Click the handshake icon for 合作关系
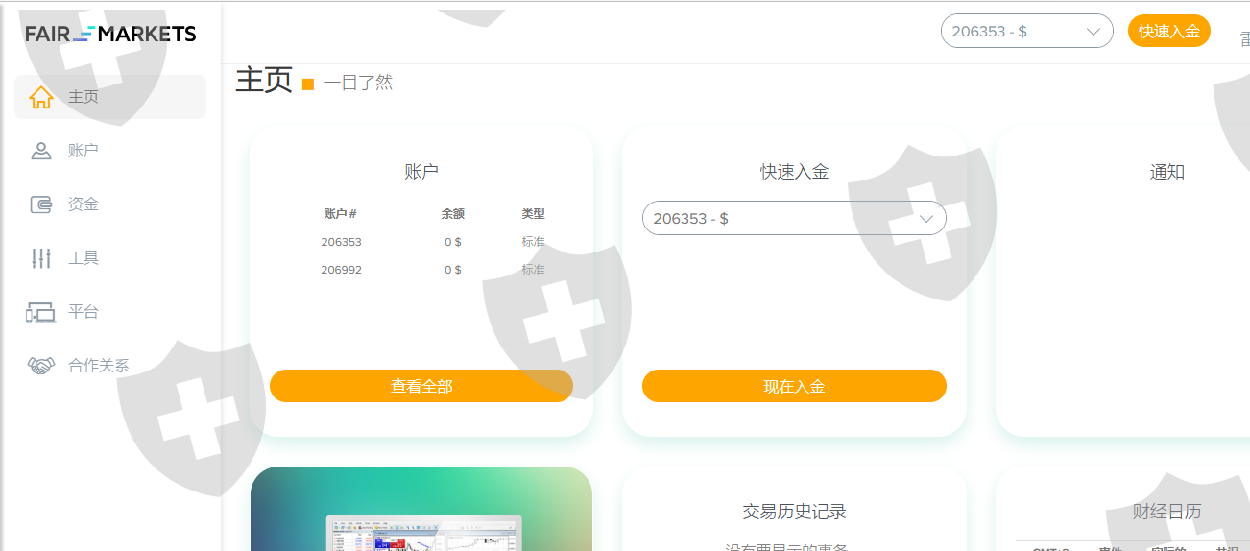Screen dimensions: 1250x551 [41, 366]
